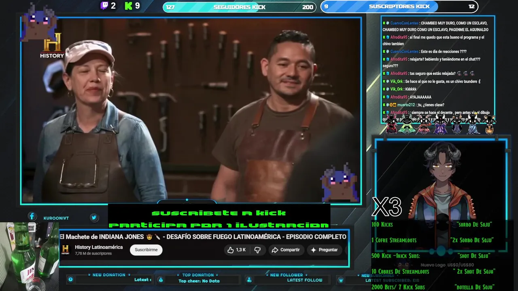Image resolution: width=518 pixels, height=291 pixels.
Task: Click the New Follower person icon
Action: 249,280
